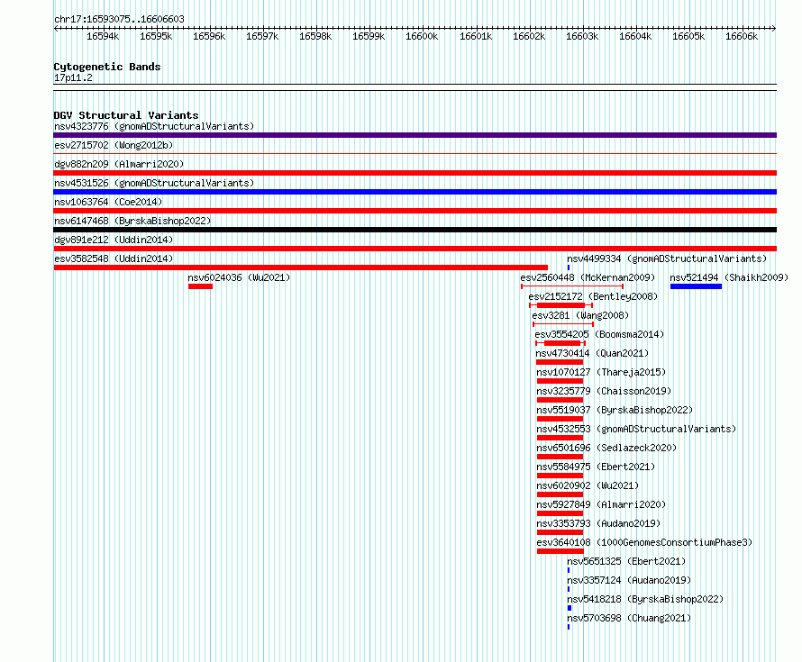Click the chr17:16593075..16606603 coordinates
Viewport: 802px width, 662px height.
(x=119, y=19)
